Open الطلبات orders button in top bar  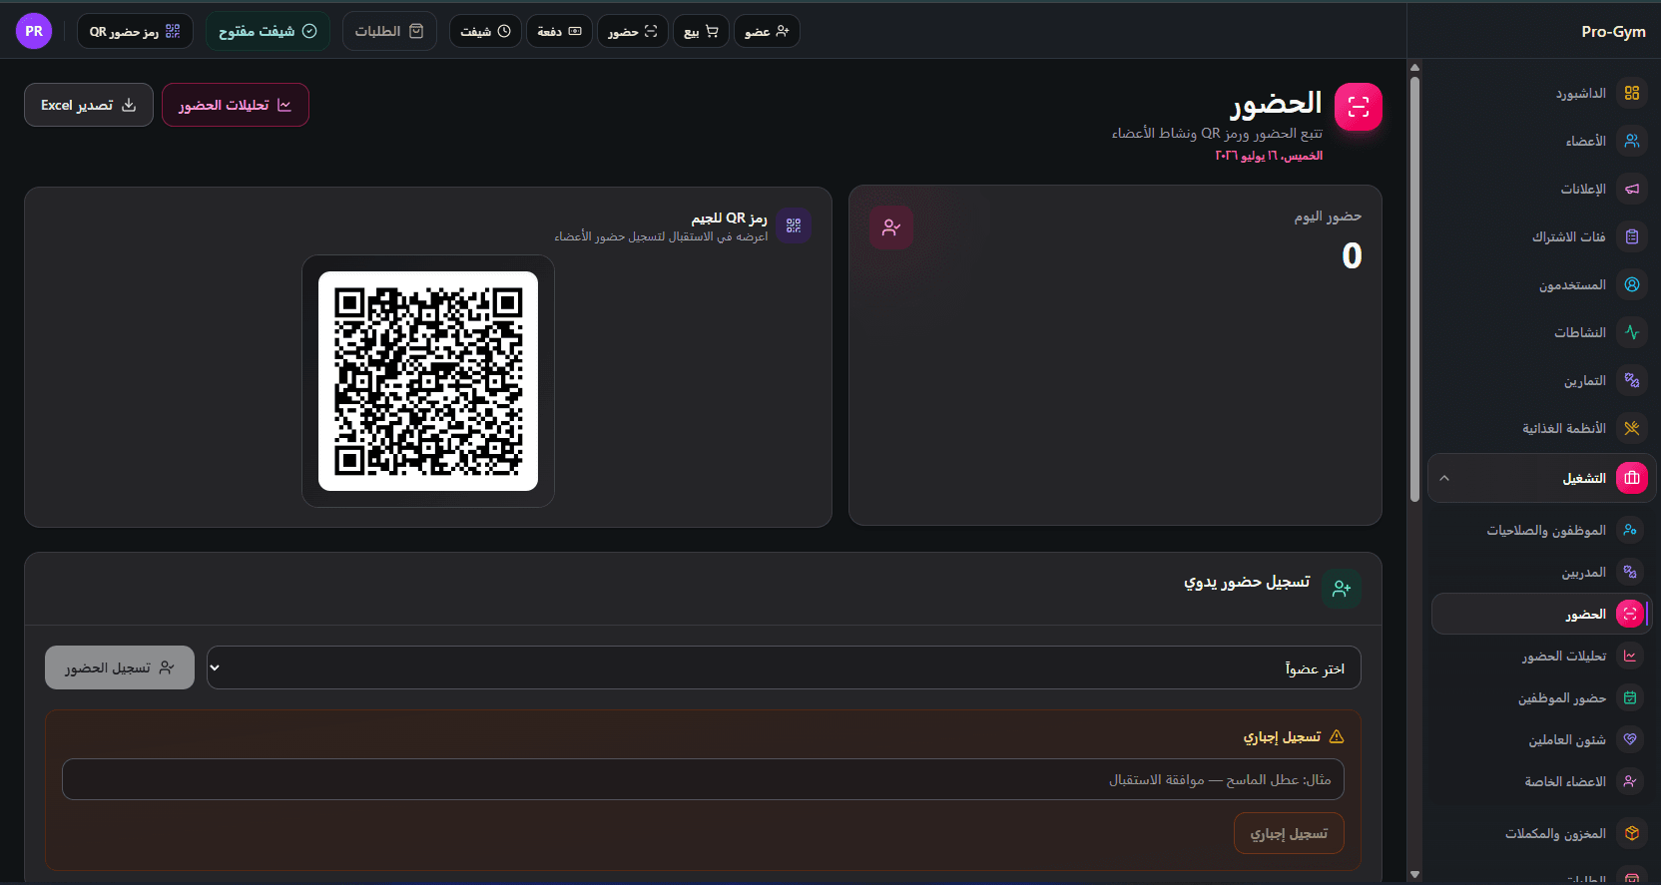[x=389, y=31]
